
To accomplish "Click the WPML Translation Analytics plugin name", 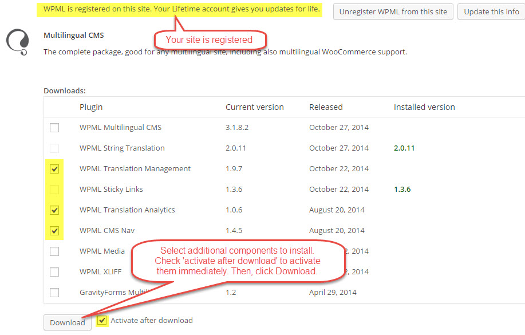I will click(127, 210).
